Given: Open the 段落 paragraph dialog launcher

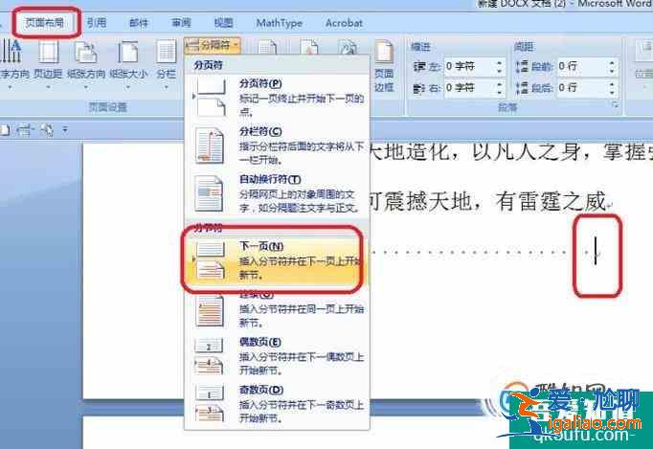Looking at the screenshot, I should tap(615, 106).
